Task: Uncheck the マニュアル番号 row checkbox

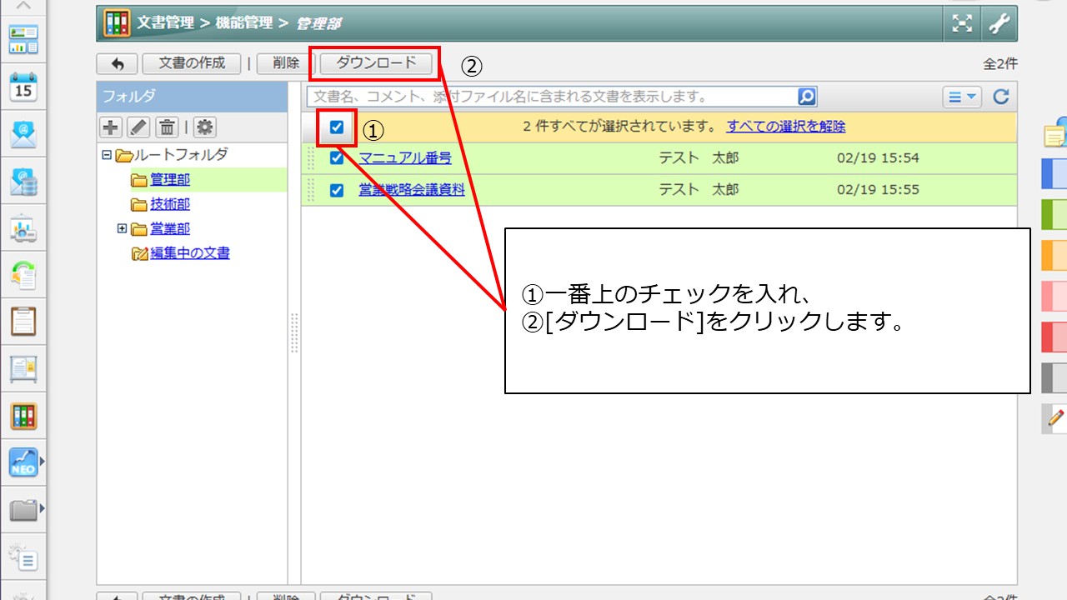Action: [x=337, y=158]
